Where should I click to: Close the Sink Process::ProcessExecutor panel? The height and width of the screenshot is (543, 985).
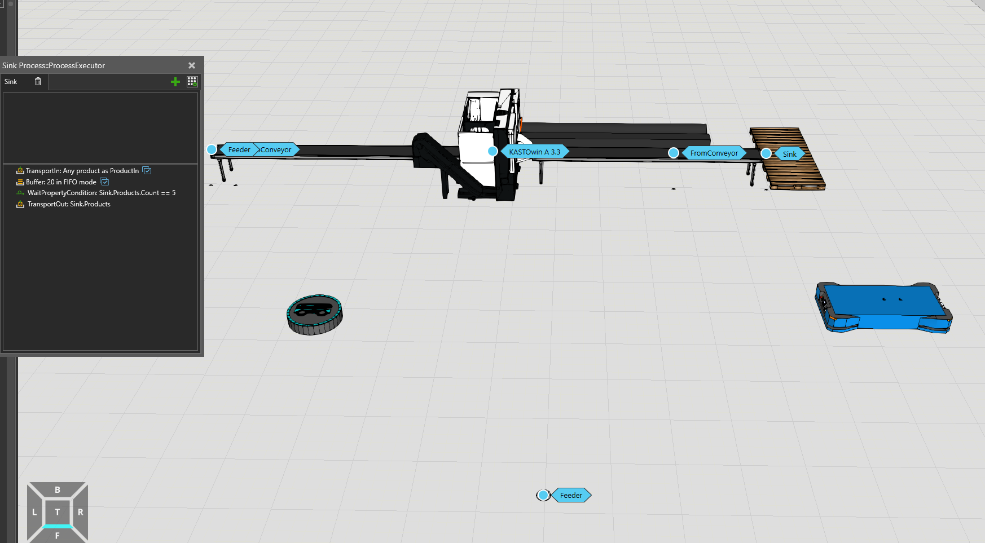pyautogui.click(x=192, y=65)
